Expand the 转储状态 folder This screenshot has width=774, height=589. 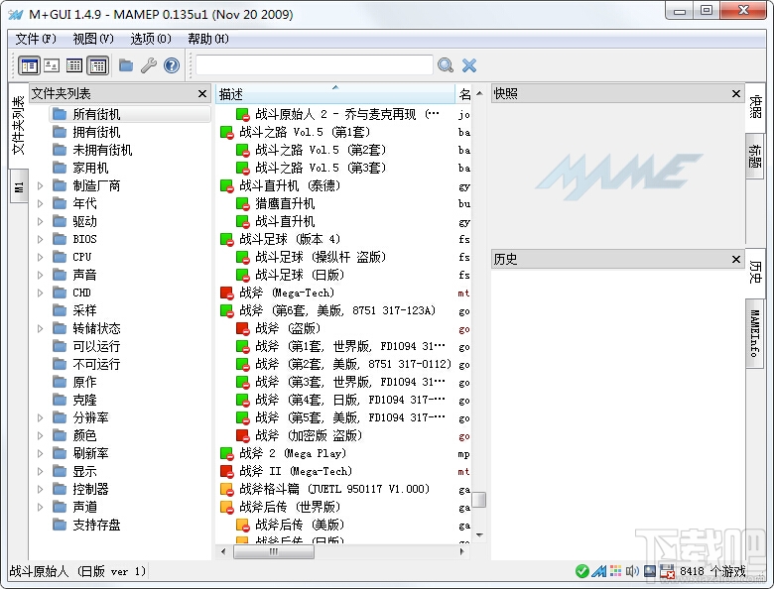(x=41, y=328)
